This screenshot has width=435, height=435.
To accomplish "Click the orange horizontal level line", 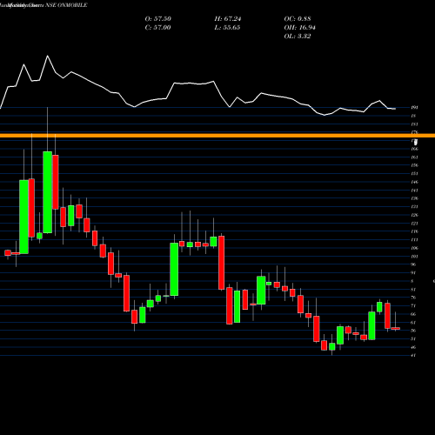I will click(217, 136).
